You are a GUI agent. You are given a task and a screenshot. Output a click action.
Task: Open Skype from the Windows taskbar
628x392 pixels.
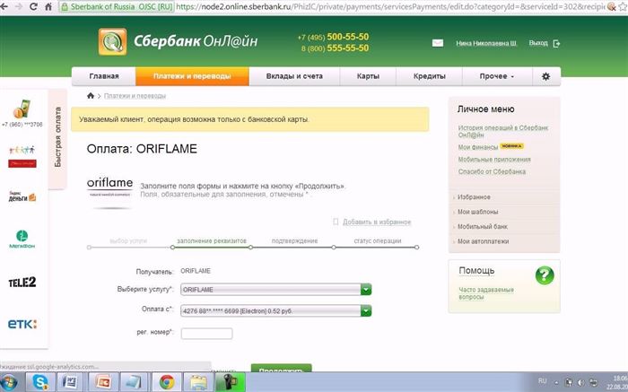(x=40, y=382)
